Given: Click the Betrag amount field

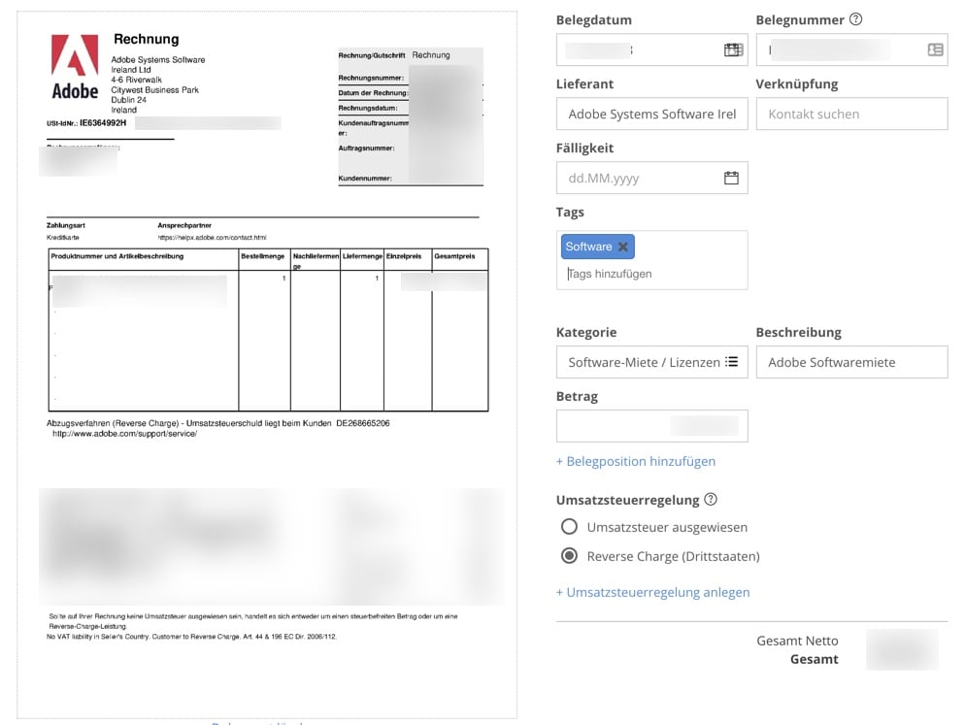Looking at the screenshot, I should pyautogui.click(x=651, y=426).
